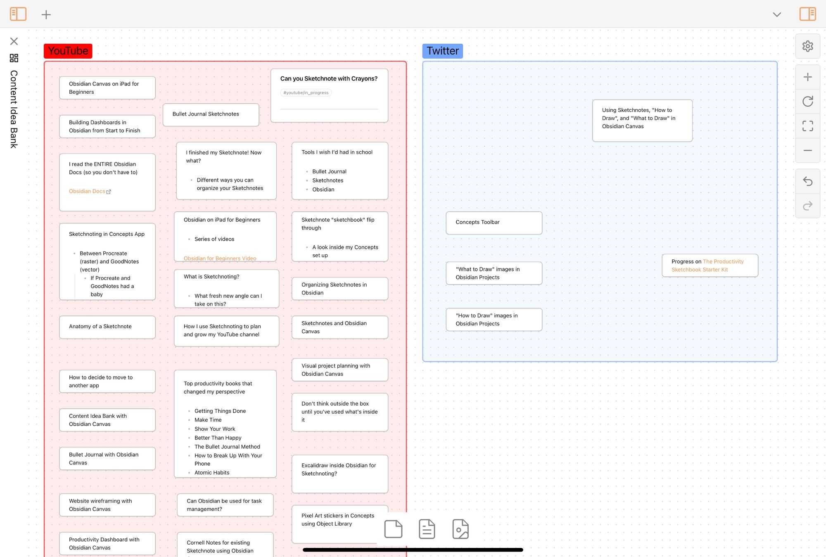Select Cornell Notes for existing Sketchnote card
This screenshot has width=826, height=557.
tap(225, 545)
